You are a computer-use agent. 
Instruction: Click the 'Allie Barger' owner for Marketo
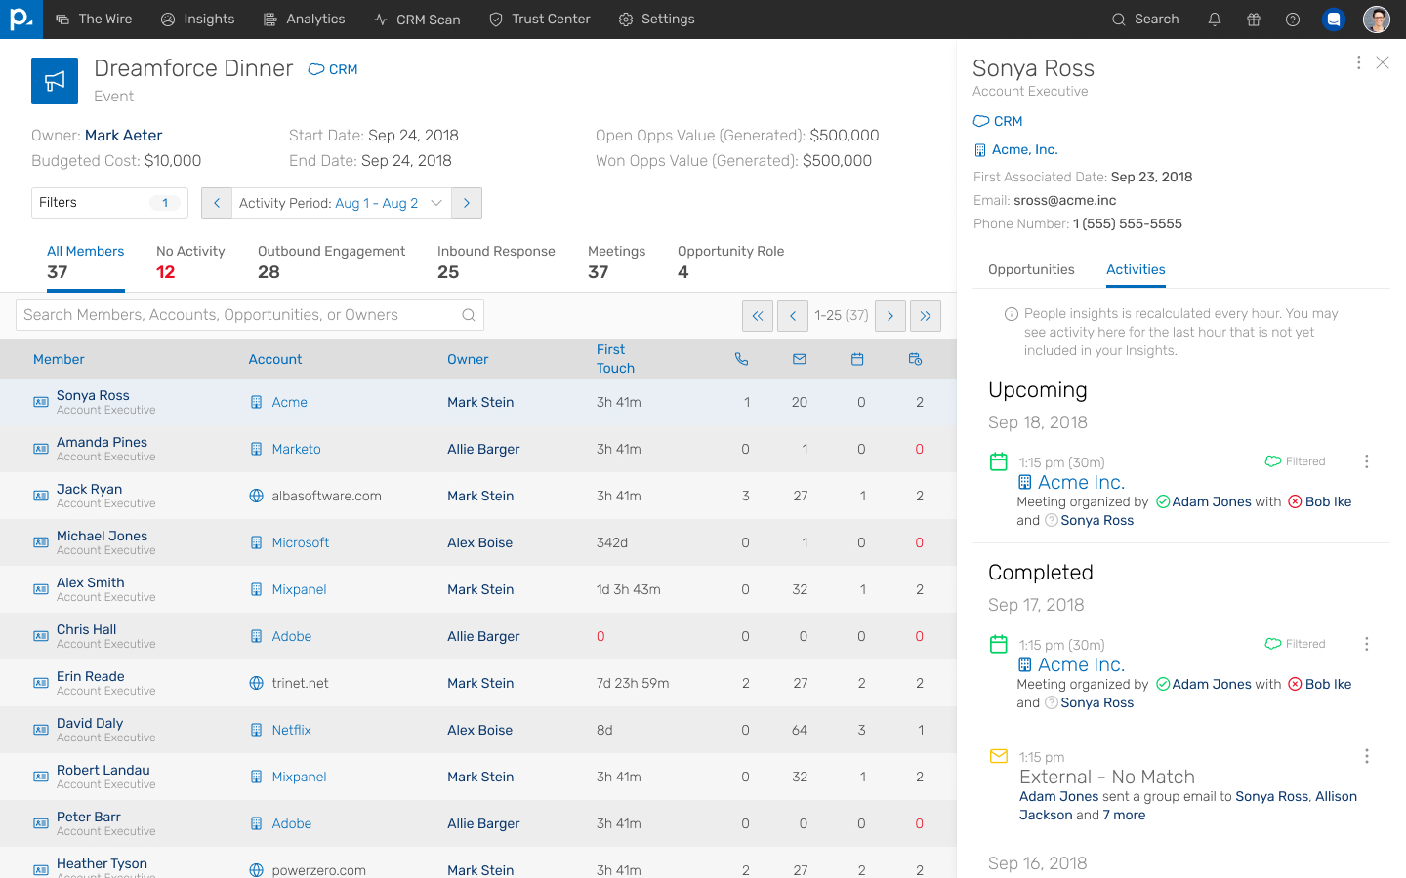coord(483,449)
